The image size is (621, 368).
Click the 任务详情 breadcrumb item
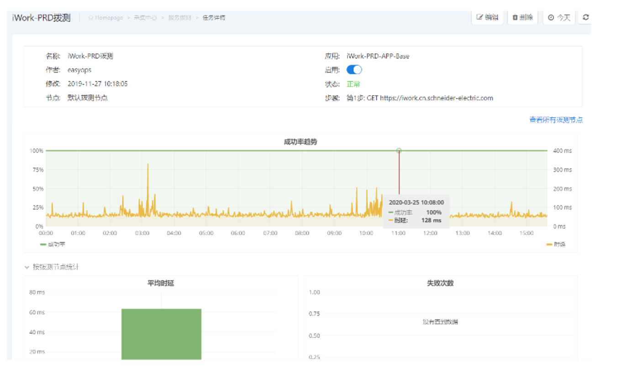[x=214, y=18]
